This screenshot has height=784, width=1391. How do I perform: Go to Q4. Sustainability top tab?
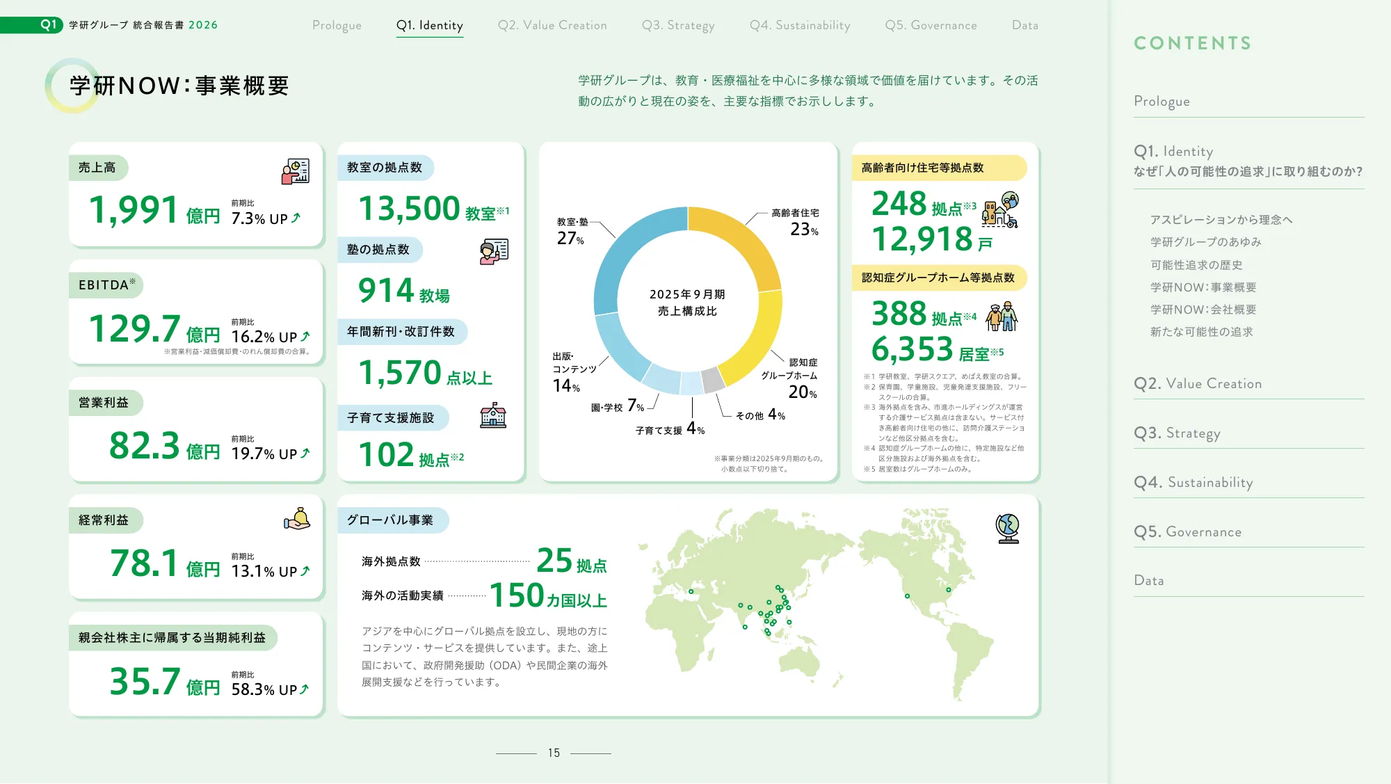point(800,25)
